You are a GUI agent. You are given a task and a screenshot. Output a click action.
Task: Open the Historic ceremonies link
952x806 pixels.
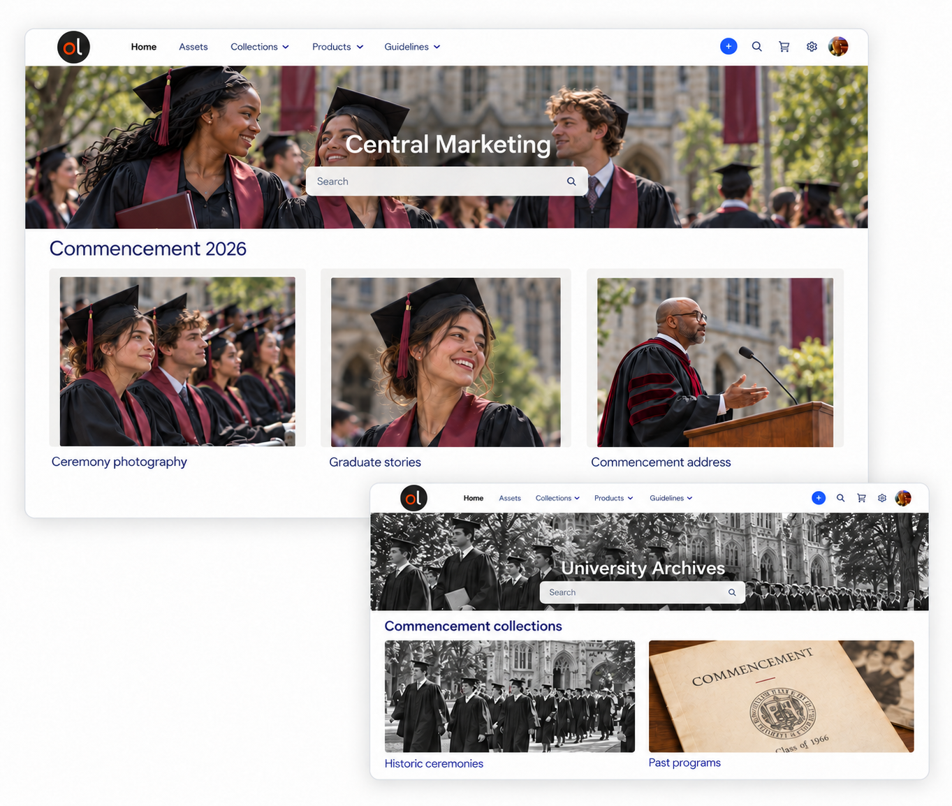[434, 763]
